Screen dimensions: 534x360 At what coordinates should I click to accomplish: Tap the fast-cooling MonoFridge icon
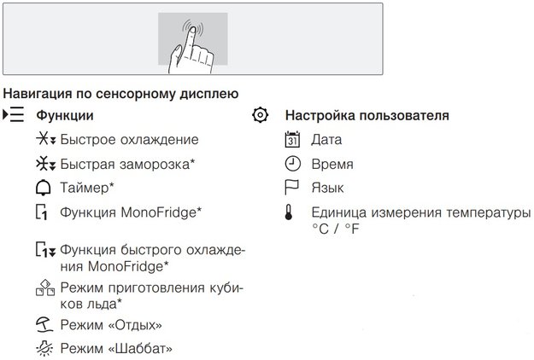pyautogui.click(x=44, y=250)
